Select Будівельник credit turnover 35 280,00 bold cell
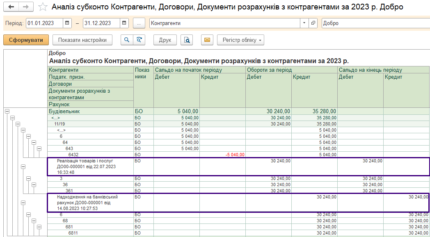The height and width of the screenshot is (237, 430). click(314, 111)
